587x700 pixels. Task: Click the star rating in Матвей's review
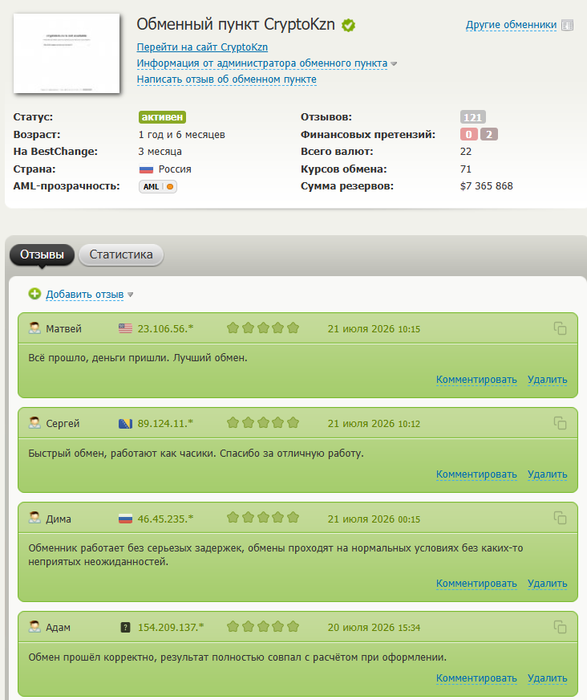[x=263, y=328]
